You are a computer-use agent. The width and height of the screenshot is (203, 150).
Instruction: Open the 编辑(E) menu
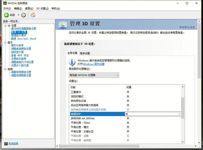click(18, 9)
